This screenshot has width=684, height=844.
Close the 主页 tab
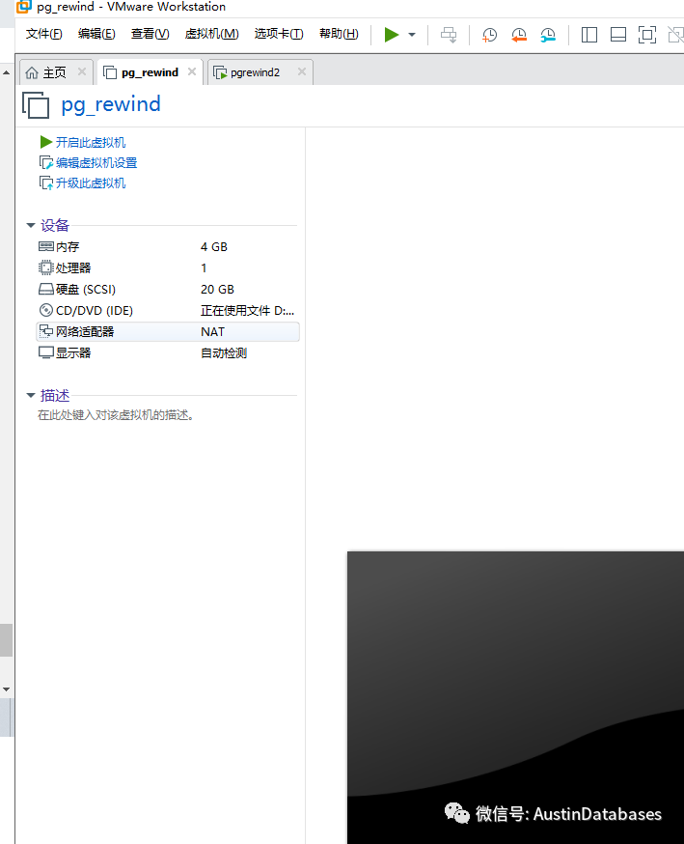point(82,71)
